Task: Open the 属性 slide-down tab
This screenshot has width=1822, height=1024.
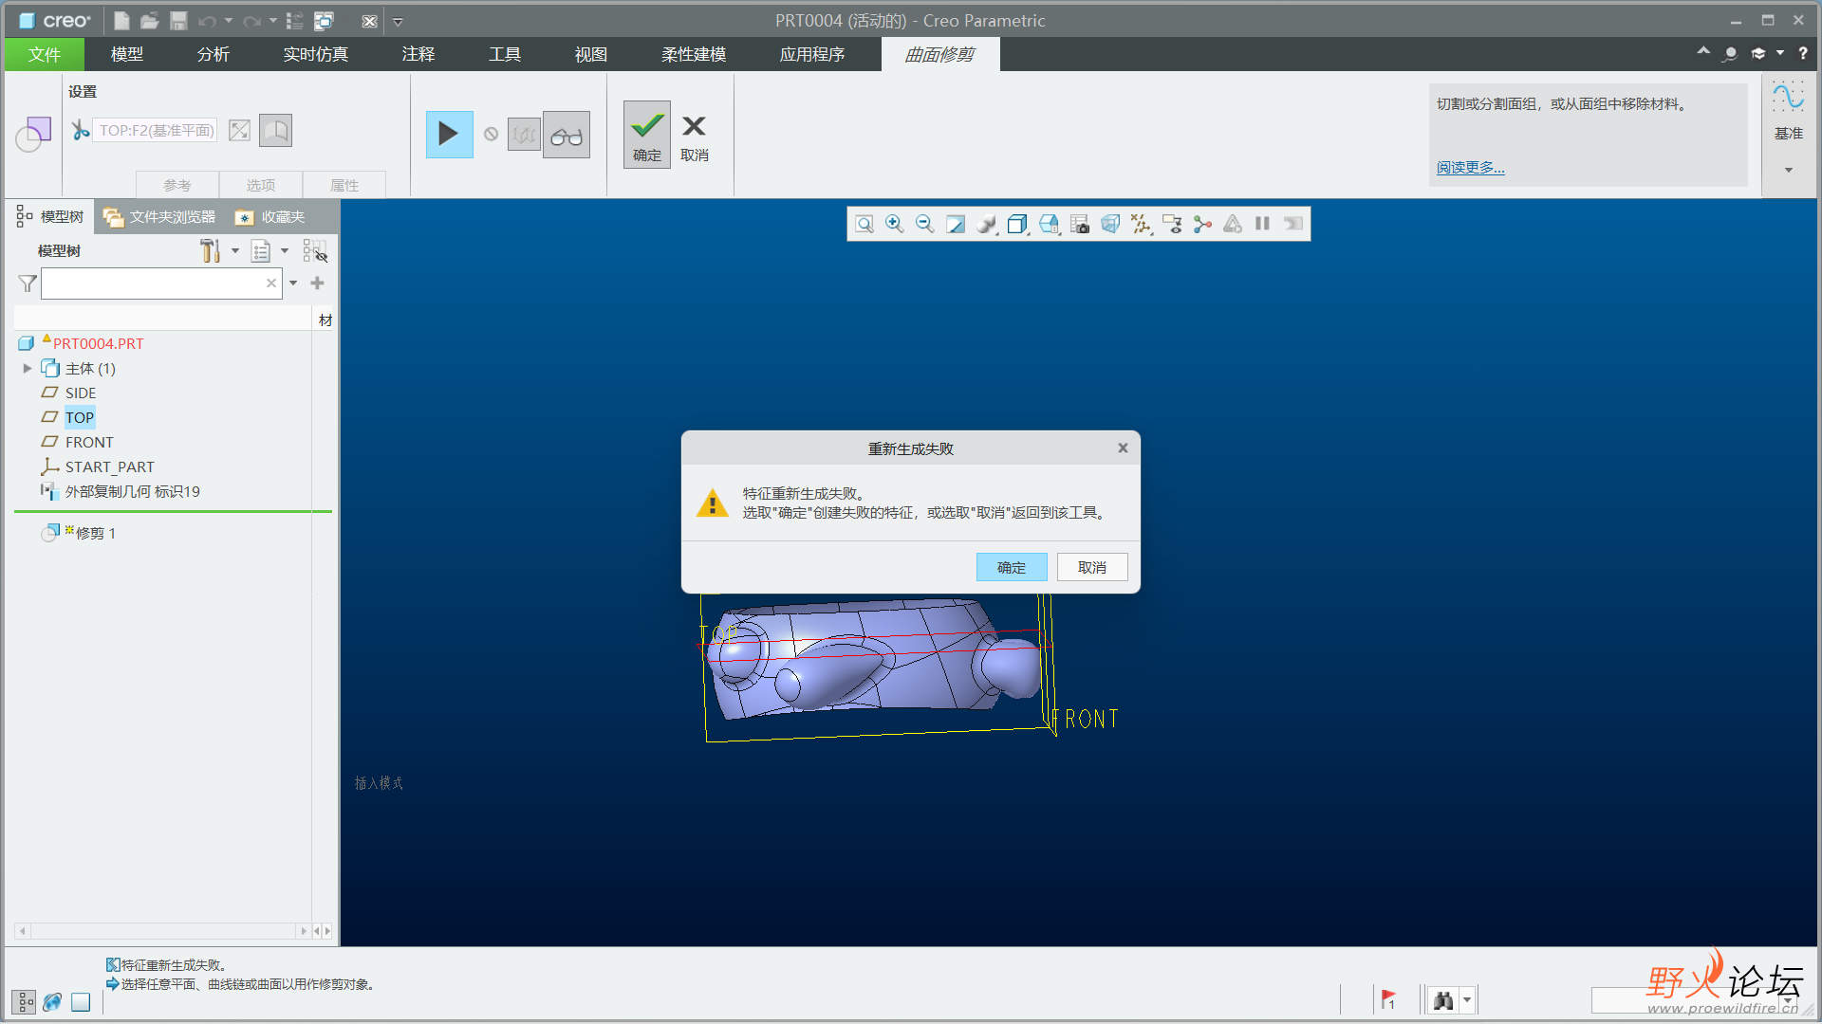Action: tap(344, 185)
